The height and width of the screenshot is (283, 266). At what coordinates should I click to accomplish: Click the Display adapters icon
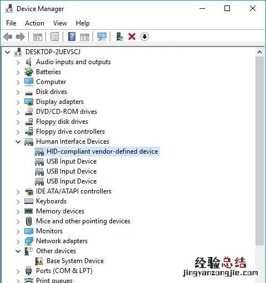tap(29, 102)
